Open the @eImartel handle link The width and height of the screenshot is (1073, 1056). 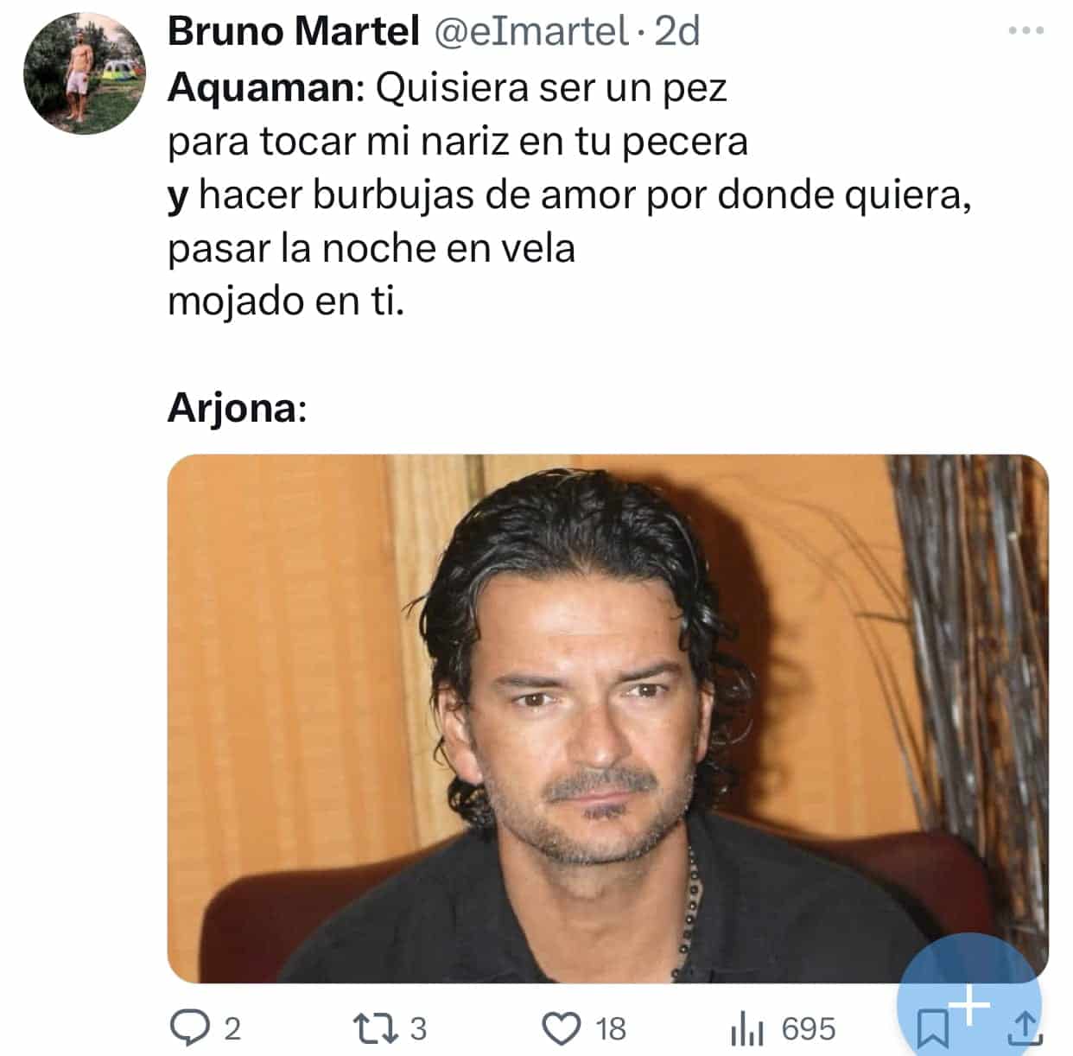[x=529, y=32]
